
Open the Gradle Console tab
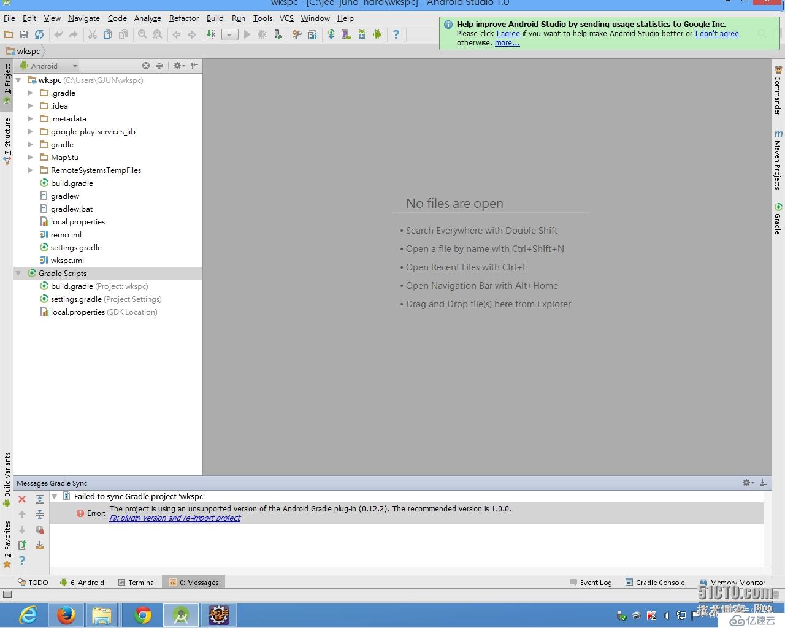(x=655, y=583)
